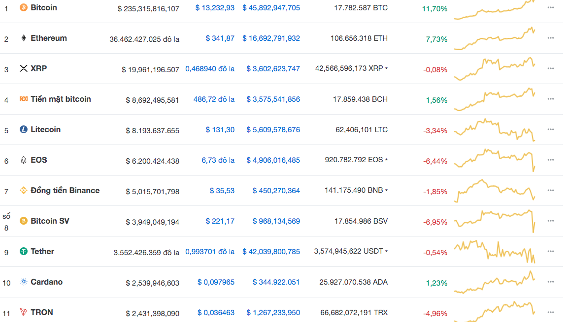Click the EOS logo icon
This screenshot has width=567, height=322.
pyautogui.click(x=24, y=160)
